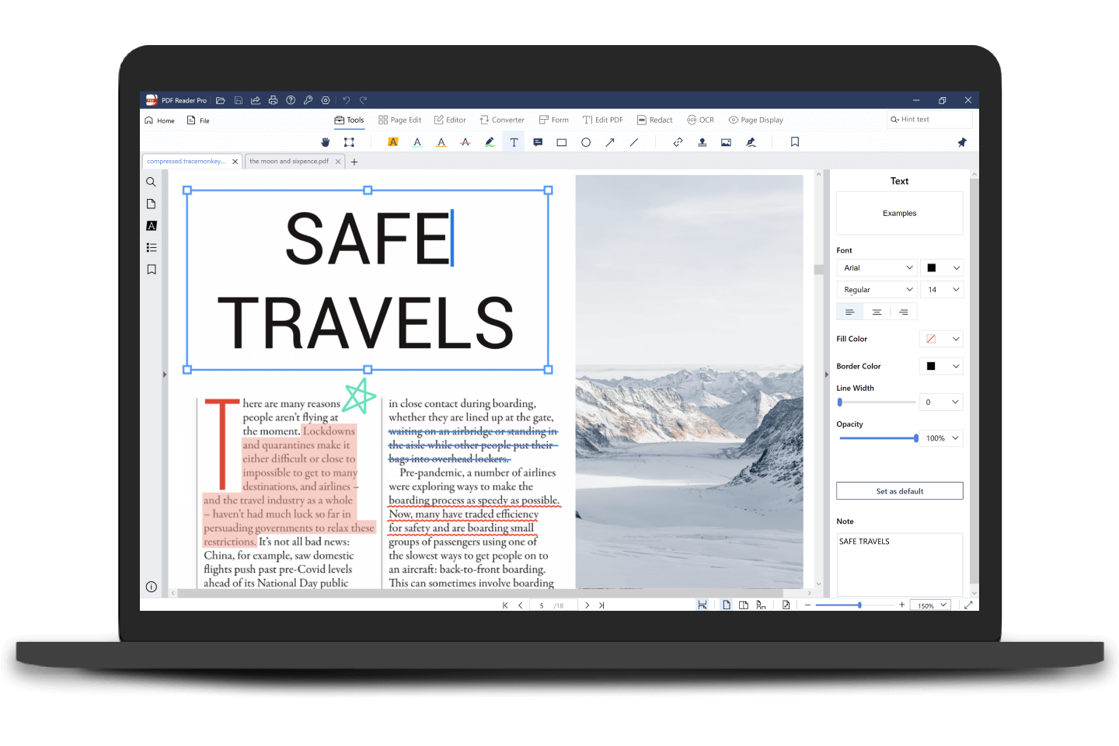This screenshot has height=746, width=1119.
Task: Open the Arial font family dropdown
Action: 877,268
